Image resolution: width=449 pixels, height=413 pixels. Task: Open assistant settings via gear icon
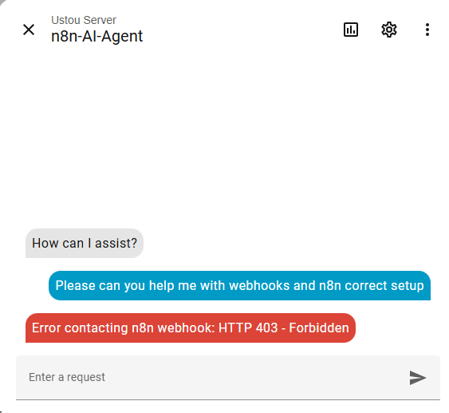click(389, 30)
